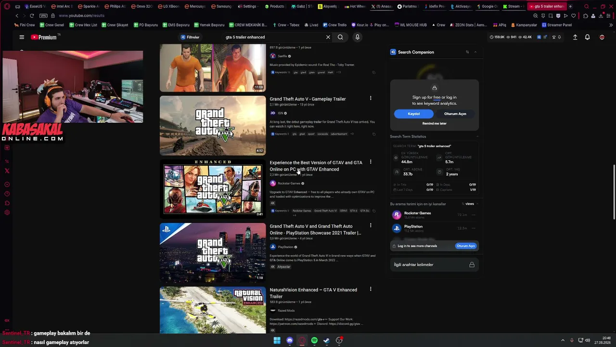Viewport: 616px width, 347px height.
Task: Switch to the 'Google' browser tab
Action: (x=487, y=6)
